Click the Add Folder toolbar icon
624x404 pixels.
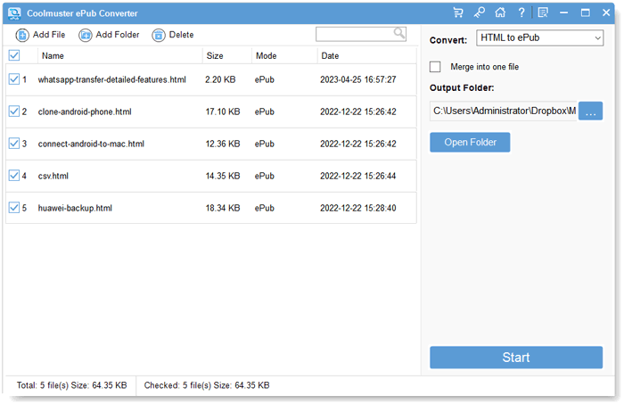[86, 35]
